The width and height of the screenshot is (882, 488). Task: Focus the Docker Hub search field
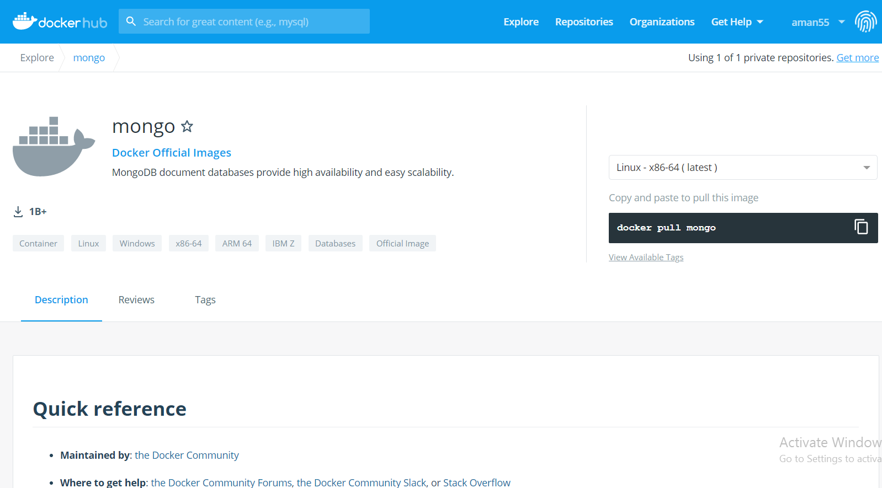pyautogui.click(x=244, y=22)
